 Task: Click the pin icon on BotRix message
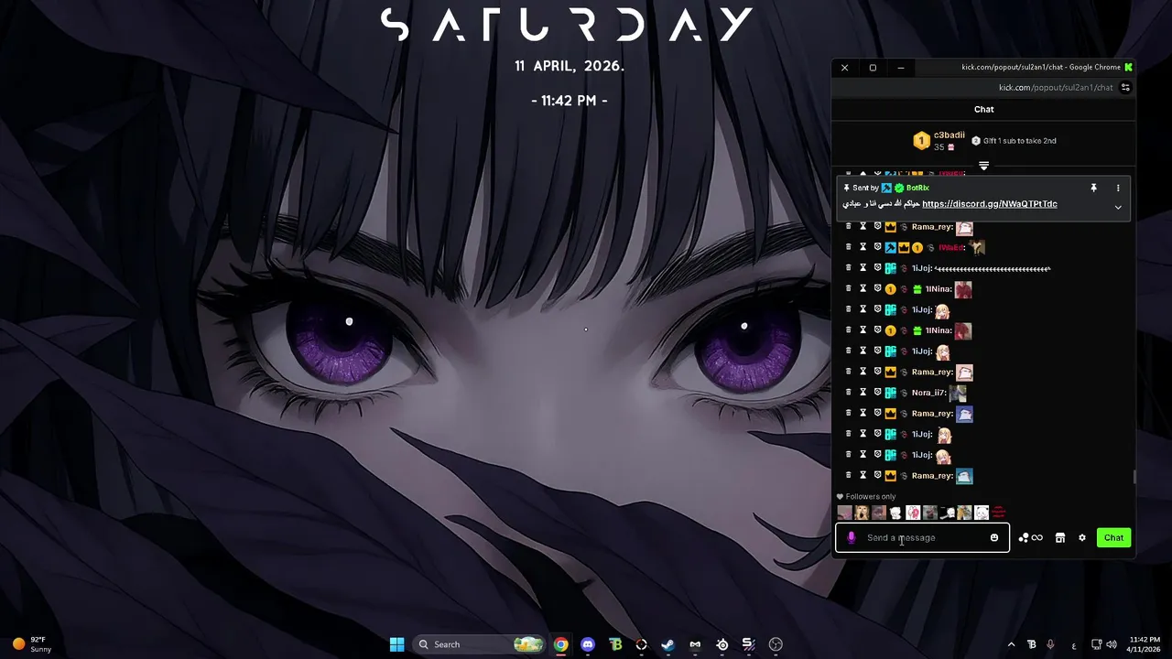[x=1093, y=188]
